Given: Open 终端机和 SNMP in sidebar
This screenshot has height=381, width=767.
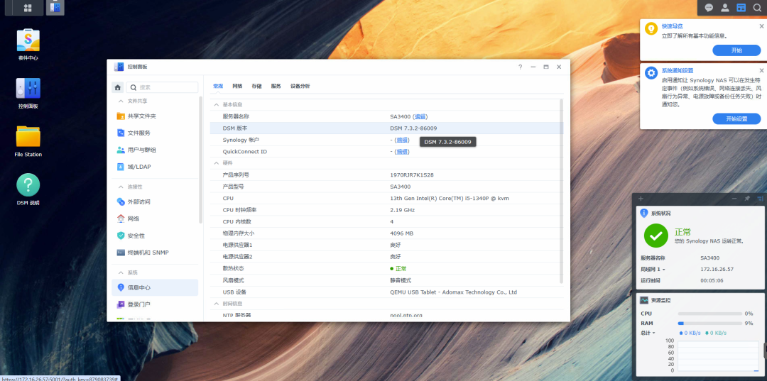Looking at the screenshot, I should click(x=155, y=253).
